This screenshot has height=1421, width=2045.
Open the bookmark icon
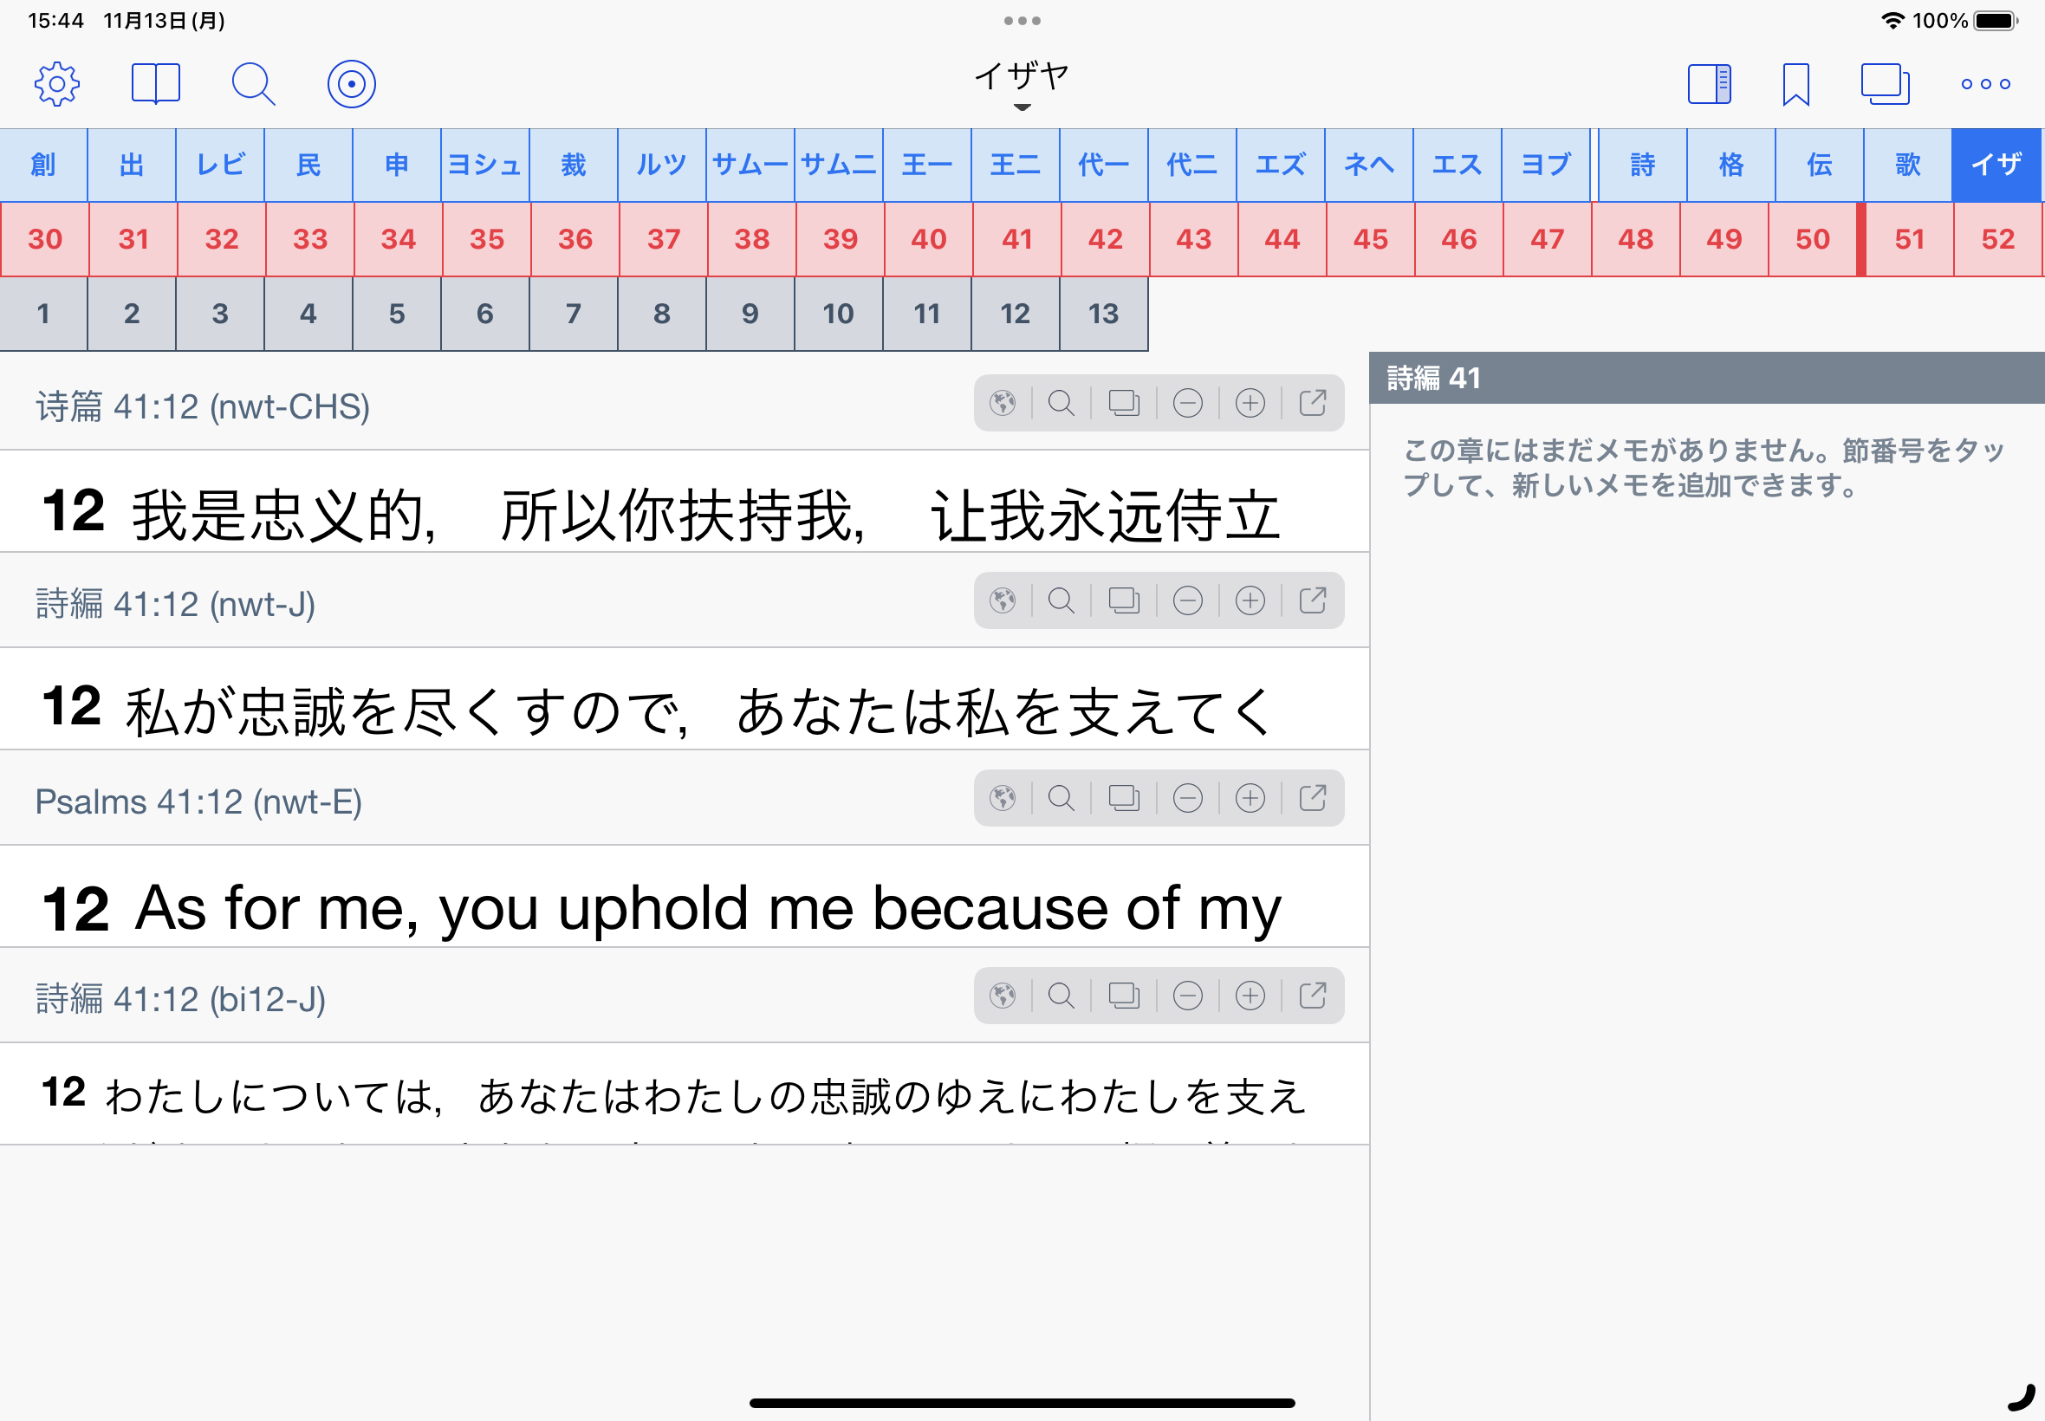click(x=1795, y=85)
